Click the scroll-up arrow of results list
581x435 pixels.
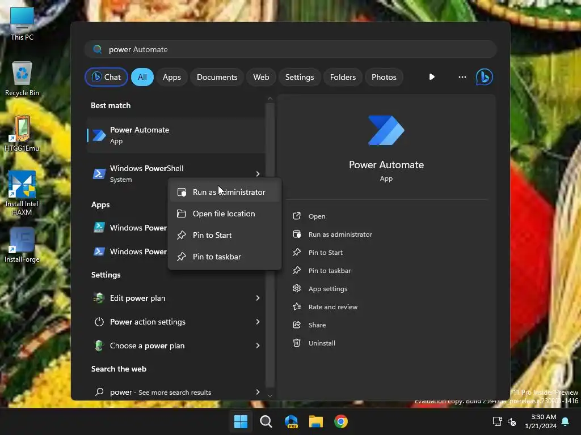270,99
